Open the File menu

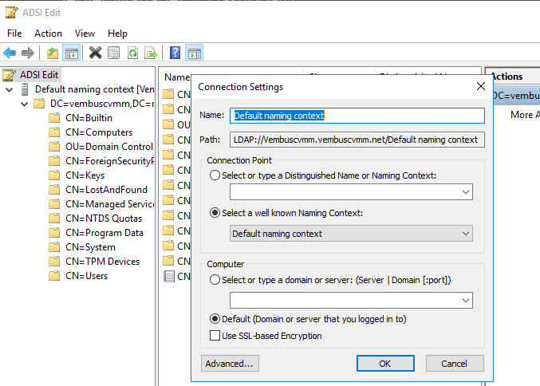pos(14,33)
